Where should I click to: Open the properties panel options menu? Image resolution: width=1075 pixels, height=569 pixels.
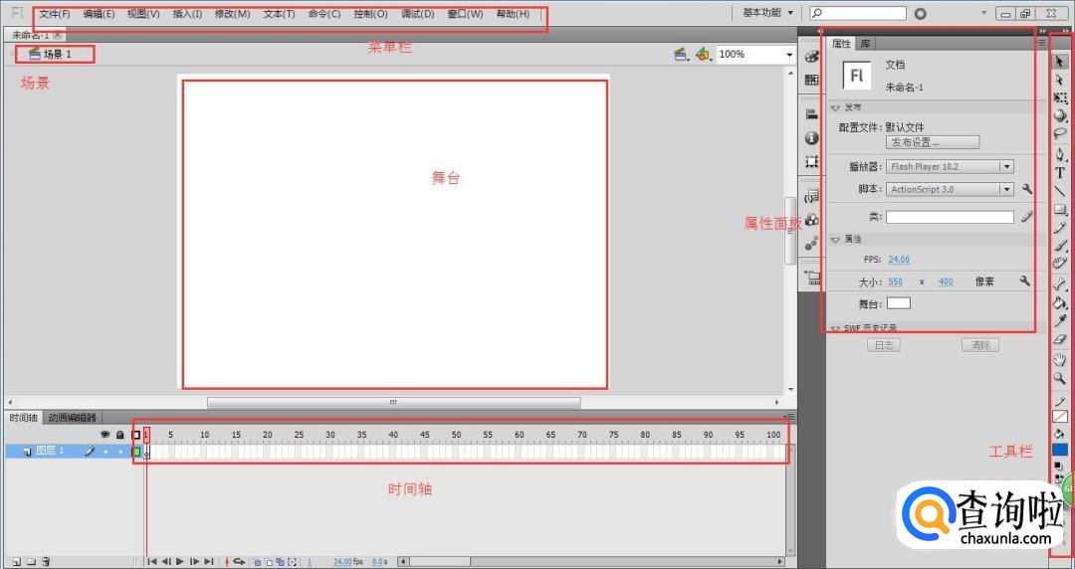pyautogui.click(x=1042, y=43)
